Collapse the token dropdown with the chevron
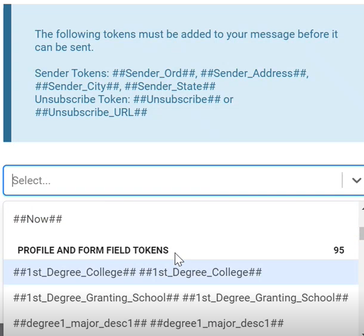 click(x=356, y=180)
